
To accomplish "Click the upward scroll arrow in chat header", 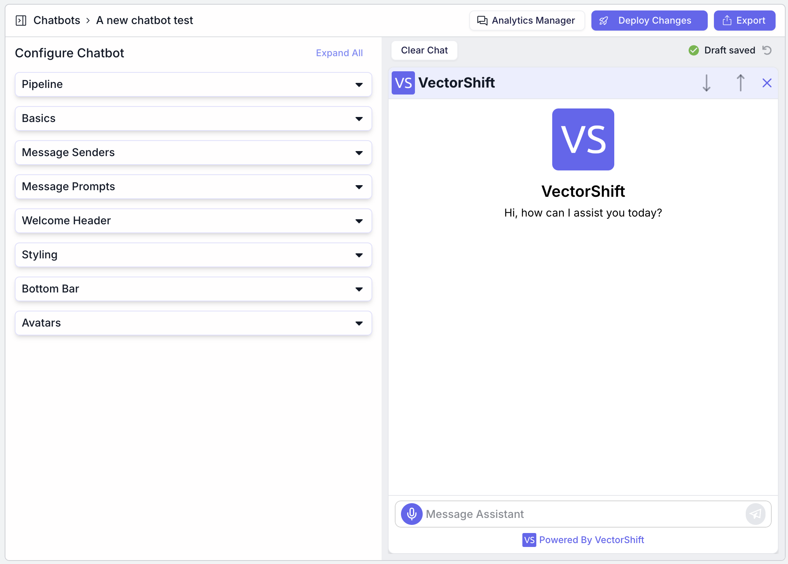I will [x=740, y=83].
